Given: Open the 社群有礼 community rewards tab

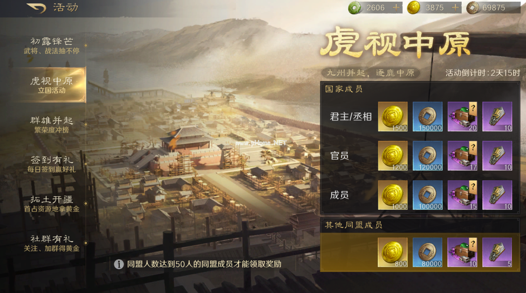Looking at the screenshot, I should [x=51, y=243].
